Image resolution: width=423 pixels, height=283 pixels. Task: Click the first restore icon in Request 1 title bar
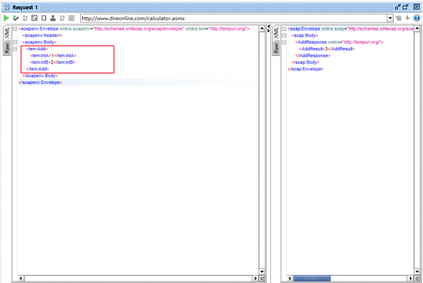[x=397, y=7]
